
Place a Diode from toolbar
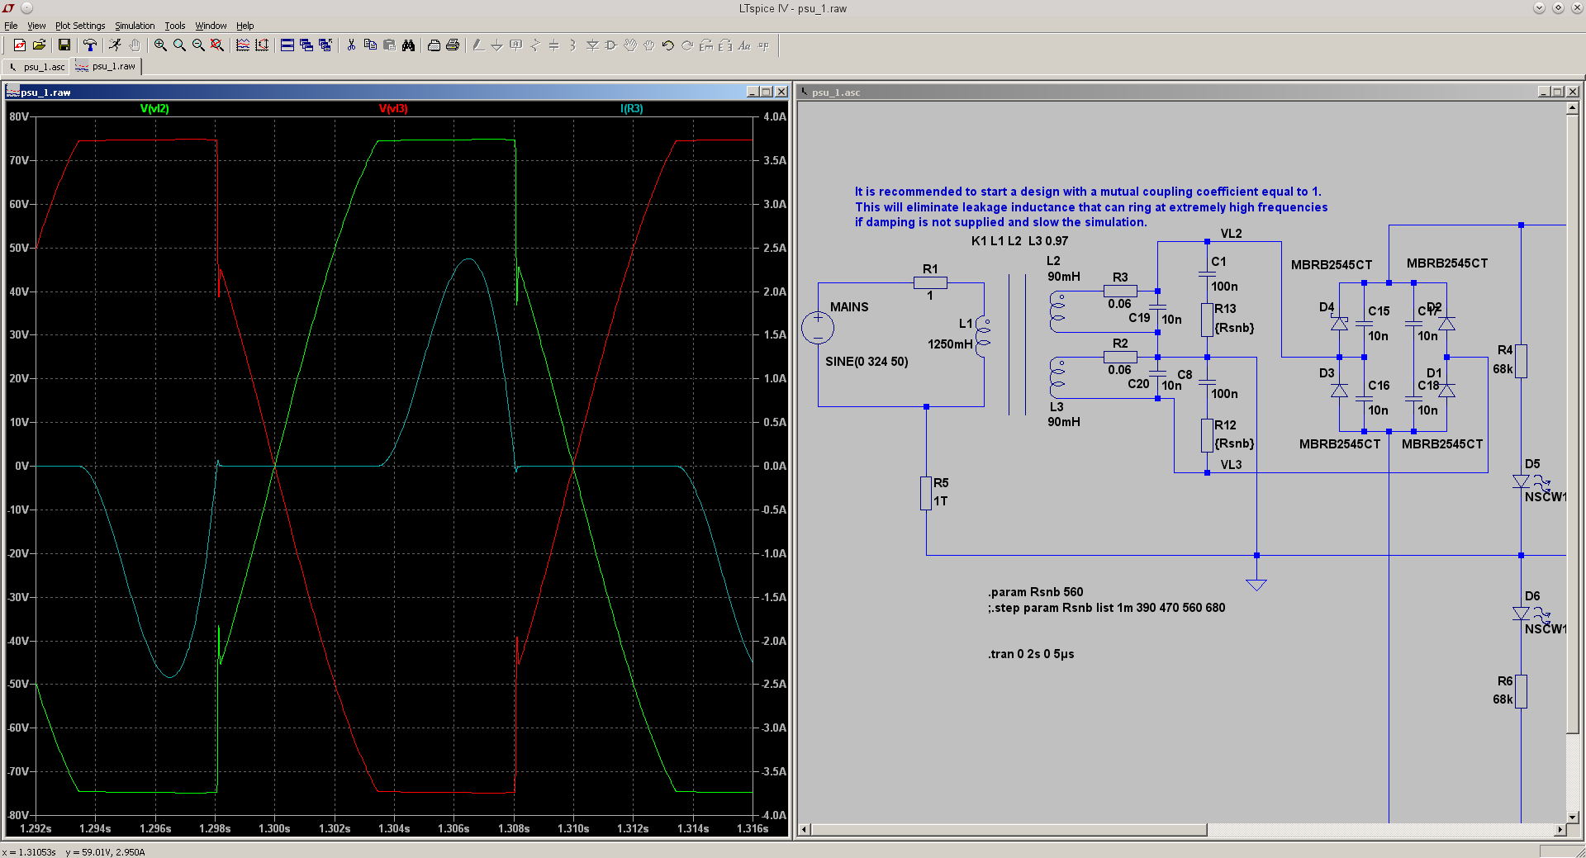(x=592, y=45)
